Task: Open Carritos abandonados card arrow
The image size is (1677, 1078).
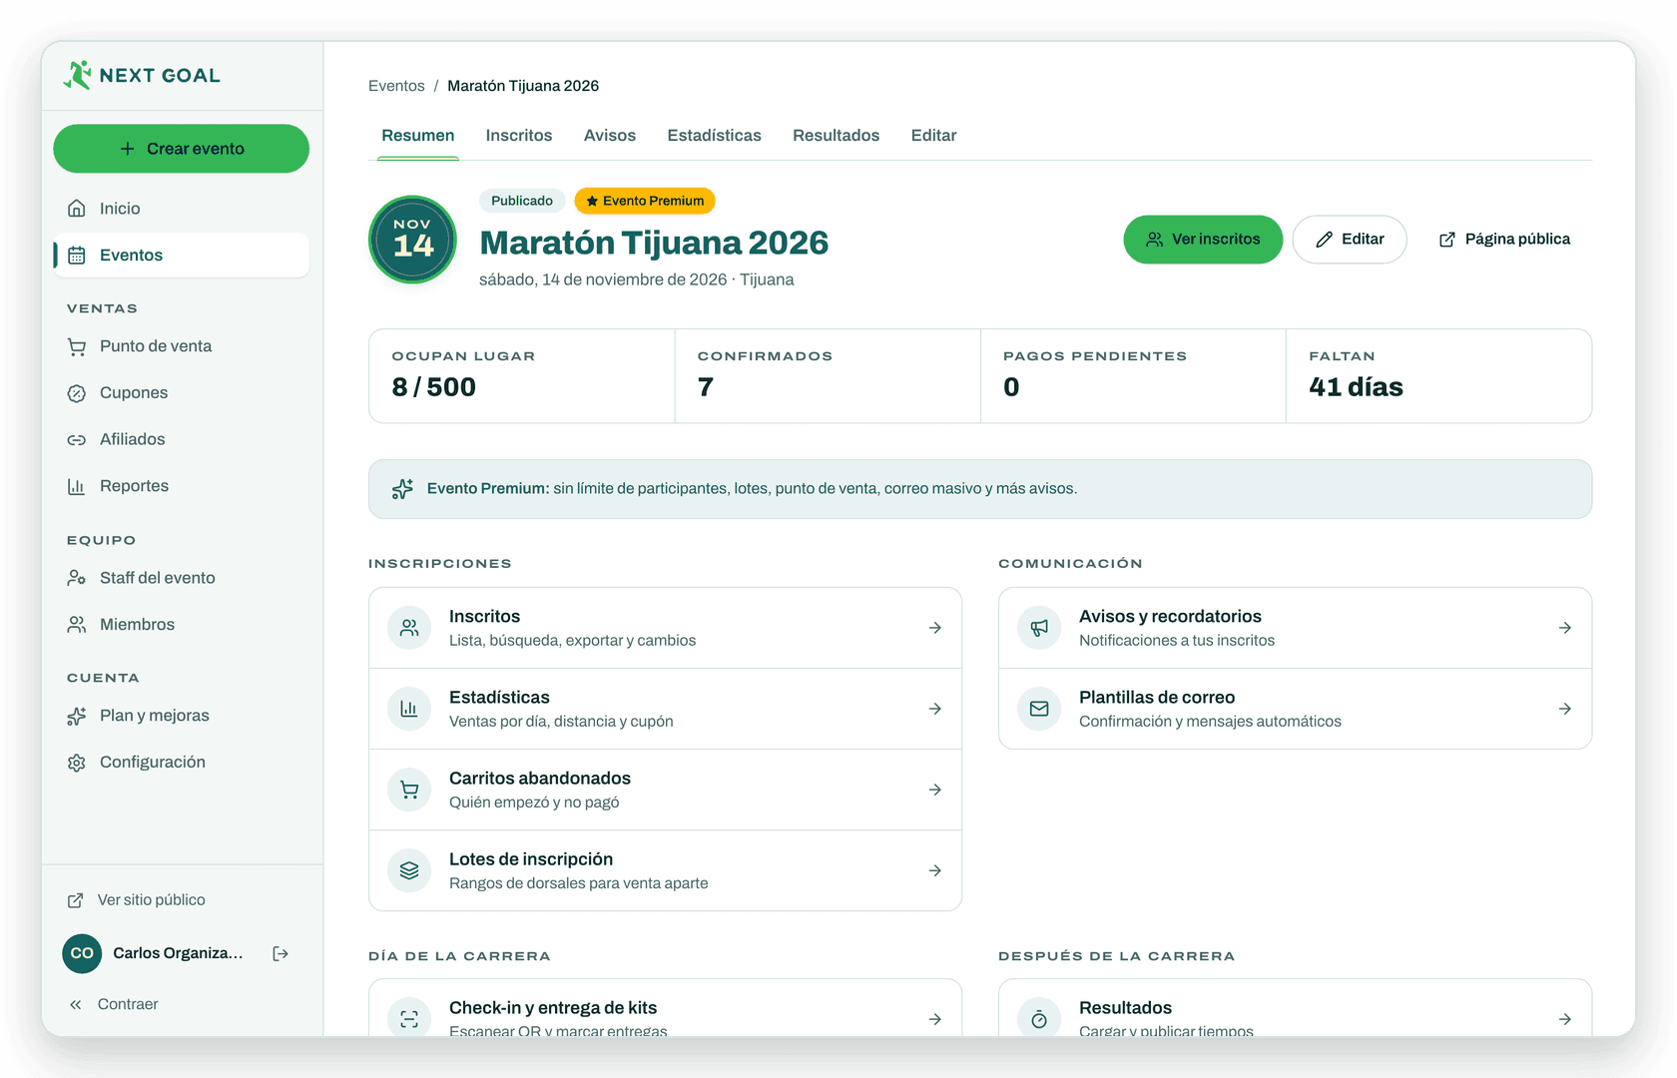Action: coord(935,790)
